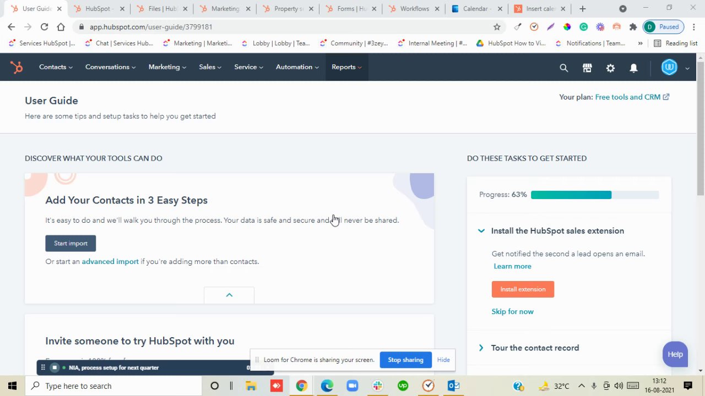
Task: Click the checkmark clock extension icon
Action: (534, 26)
